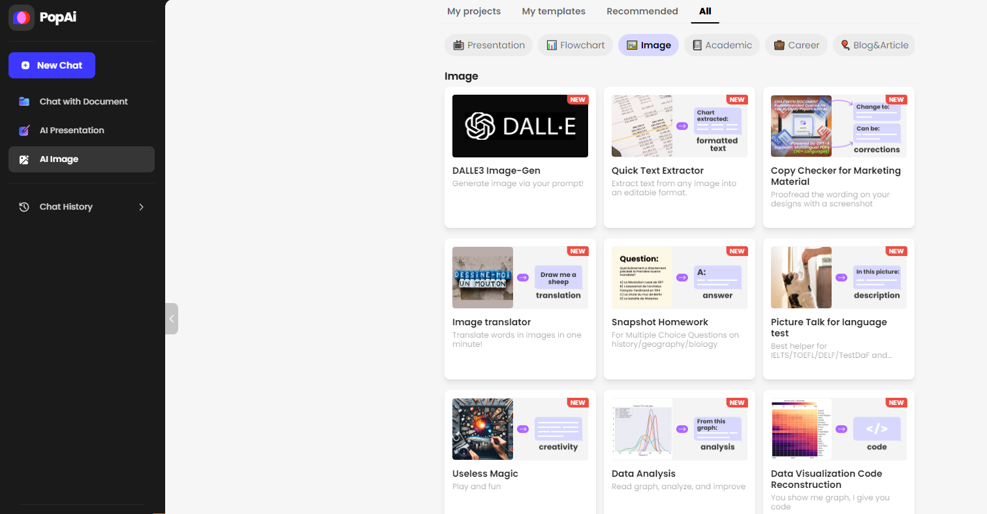
Task: Filter templates by Academic label
Action: pos(728,45)
